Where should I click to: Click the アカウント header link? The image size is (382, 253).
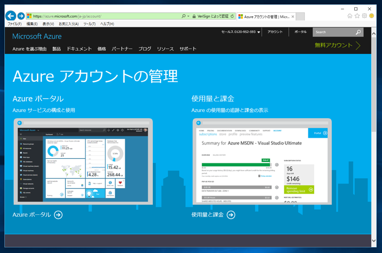pyautogui.click(x=275, y=32)
